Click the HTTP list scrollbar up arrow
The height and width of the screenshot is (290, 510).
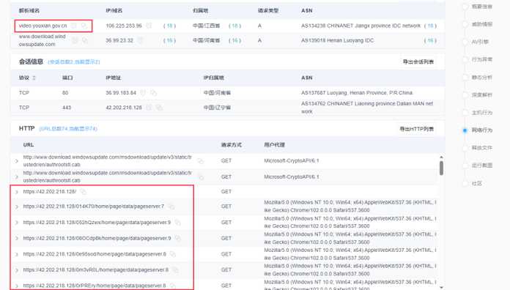(x=441, y=157)
